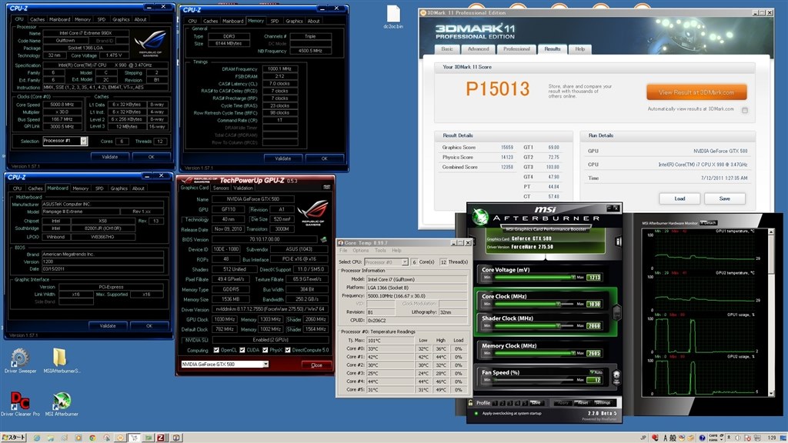
Task: Toggle Apply overclocking at system startup
Action: 476,413
